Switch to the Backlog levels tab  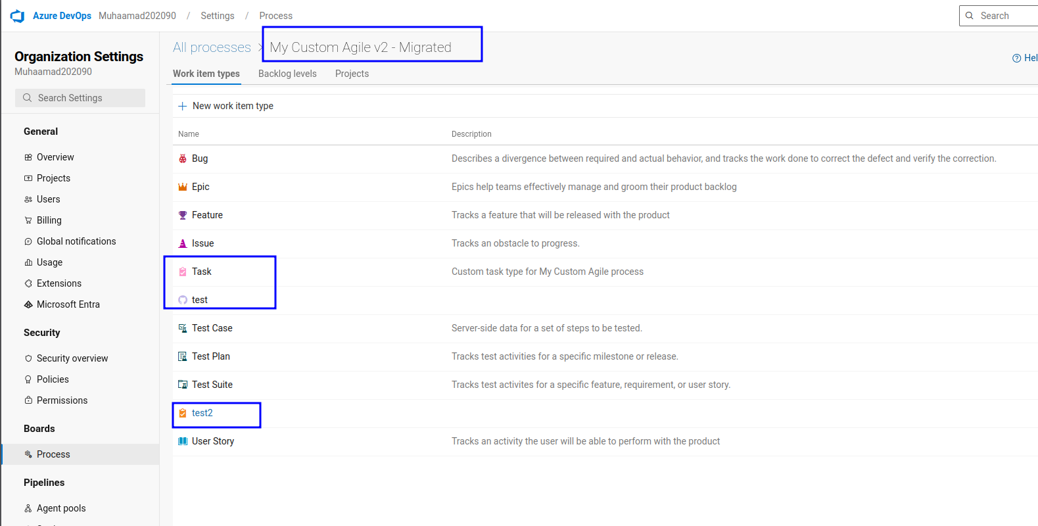(287, 74)
